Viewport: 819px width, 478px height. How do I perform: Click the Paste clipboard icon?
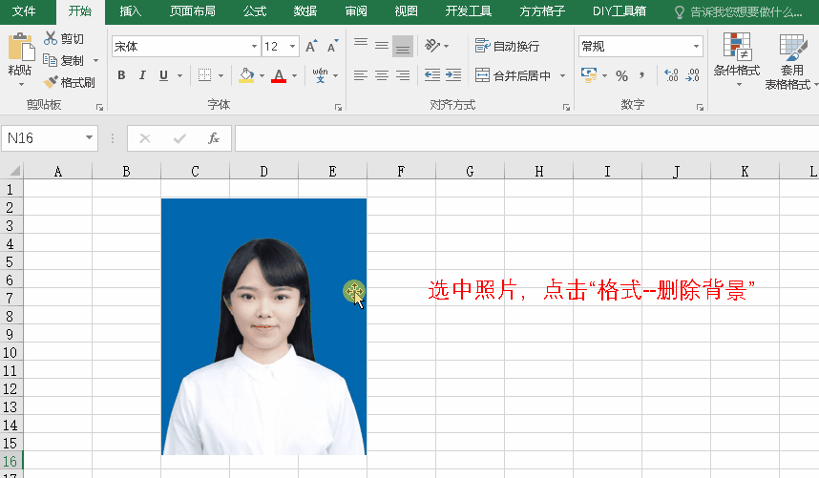coord(21,47)
